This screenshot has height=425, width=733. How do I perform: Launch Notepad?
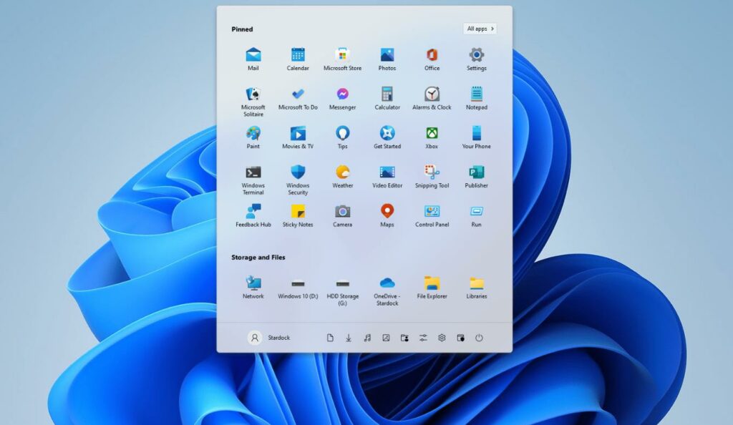tap(476, 99)
